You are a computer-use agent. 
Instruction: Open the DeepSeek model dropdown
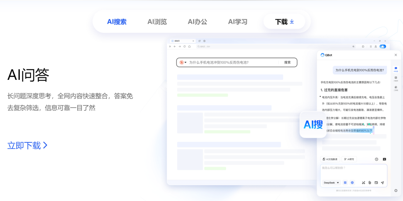pos(331,182)
